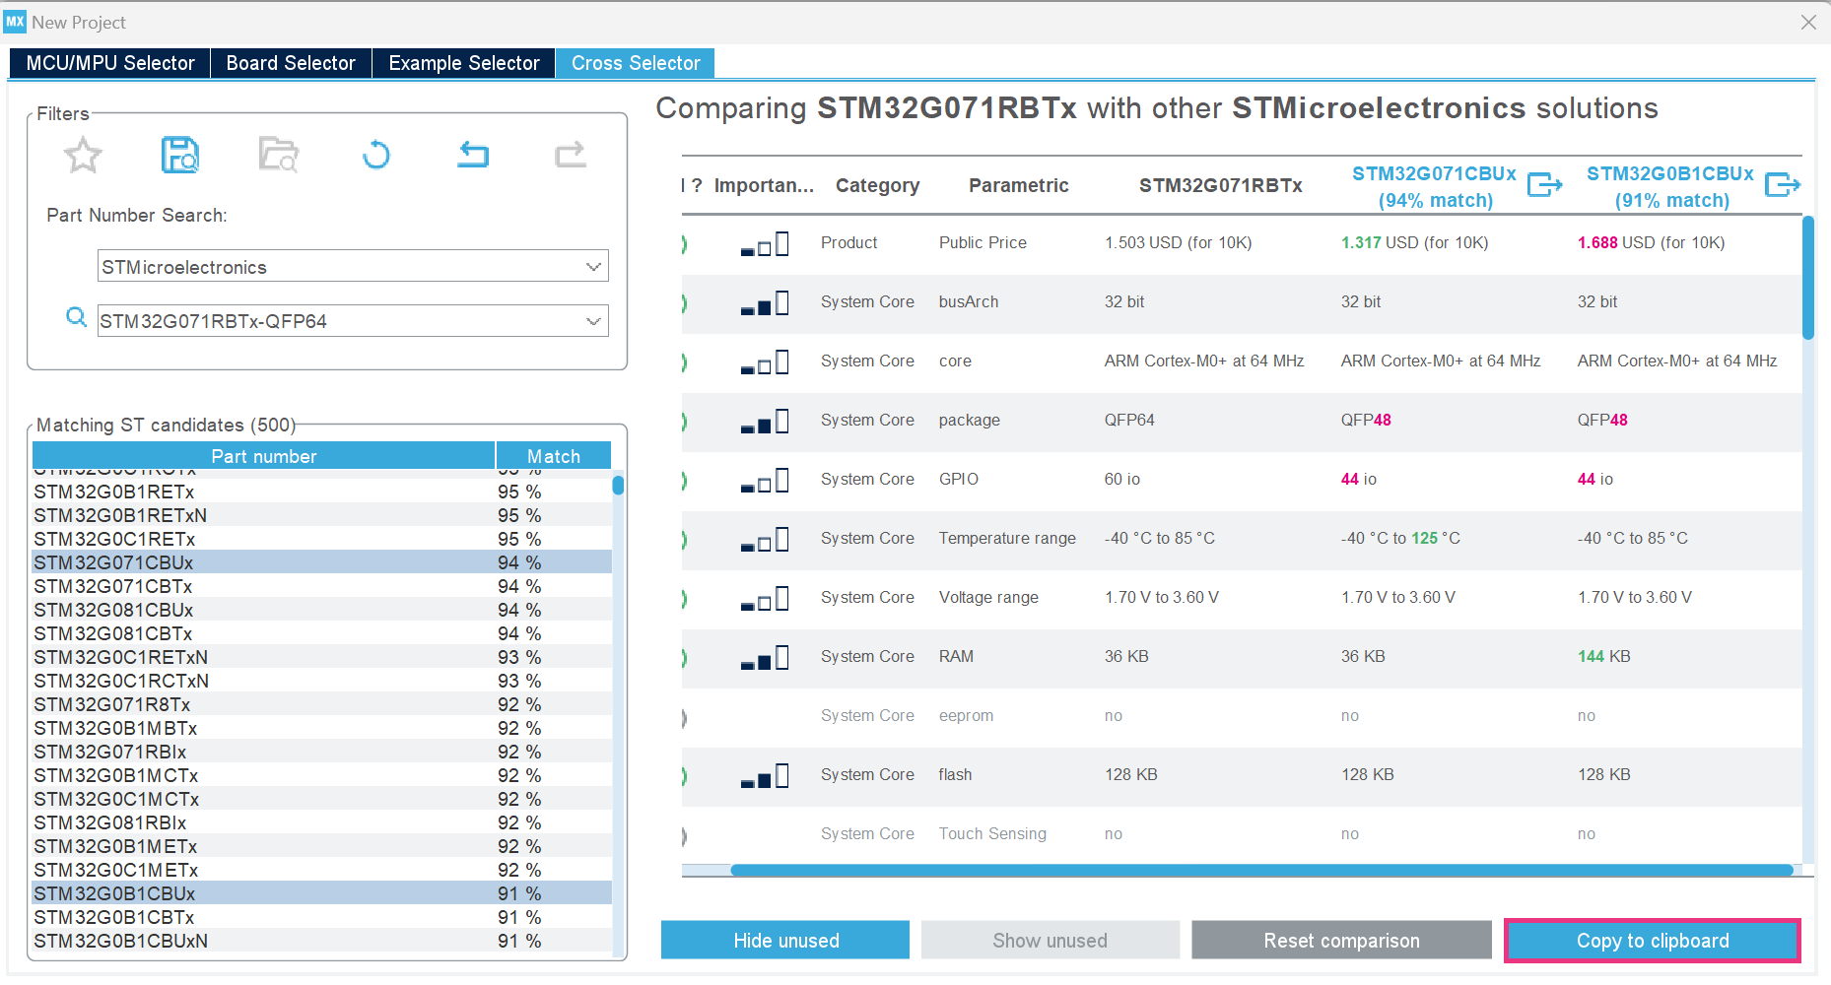Image resolution: width=1831 pixels, height=985 pixels.
Task: Open the load saved filter icon
Action: (277, 155)
